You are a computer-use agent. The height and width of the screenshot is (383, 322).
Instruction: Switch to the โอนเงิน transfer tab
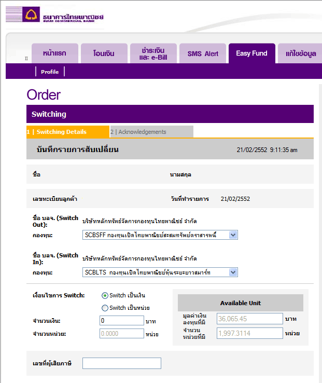click(104, 53)
